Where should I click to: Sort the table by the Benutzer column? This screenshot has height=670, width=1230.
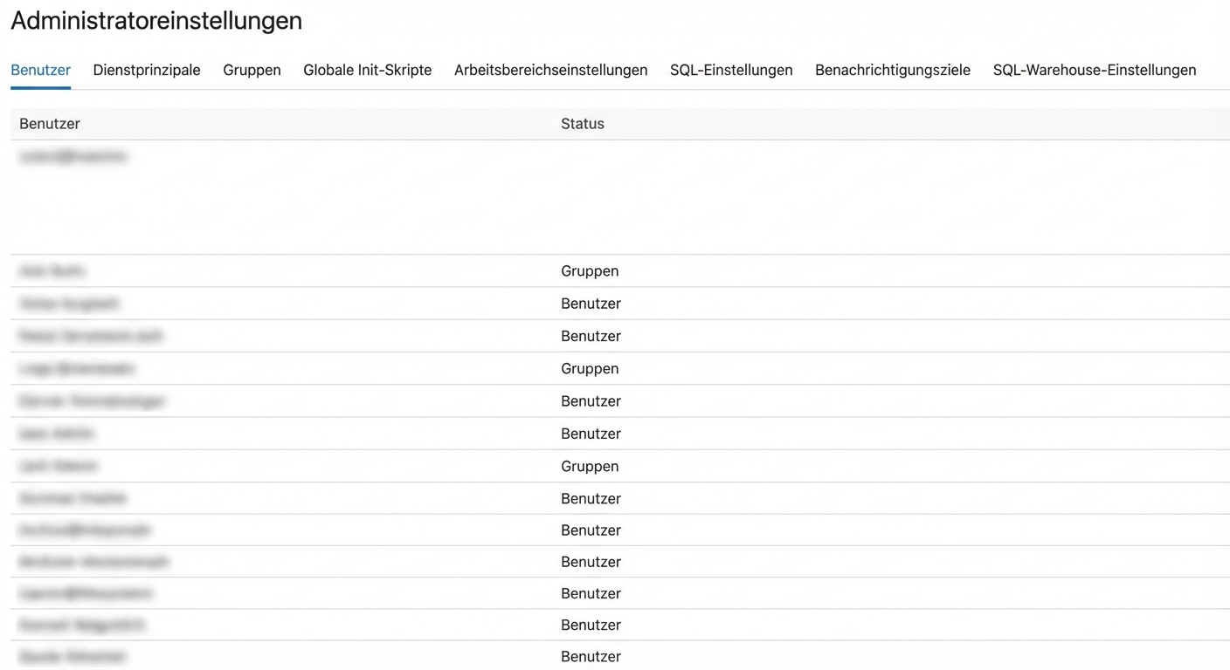49,123
